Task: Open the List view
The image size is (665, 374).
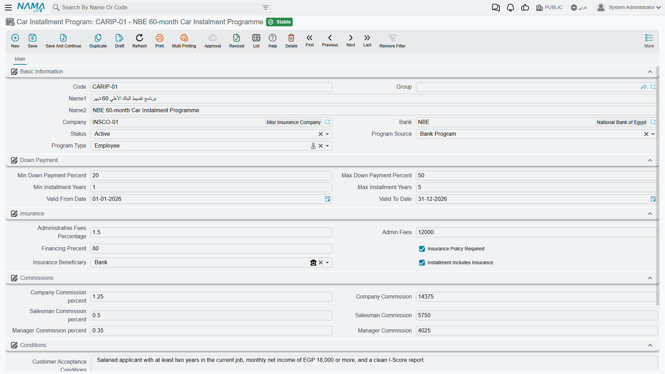Action: click(256, 41)
